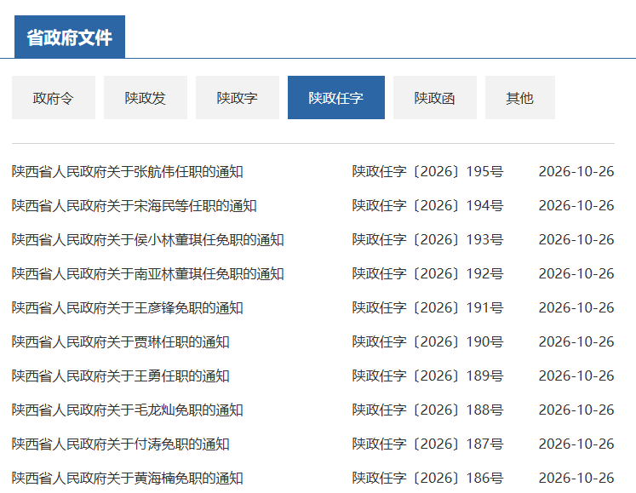
Task: Select the 陕政任字 tab
Action: coord(336,97)
